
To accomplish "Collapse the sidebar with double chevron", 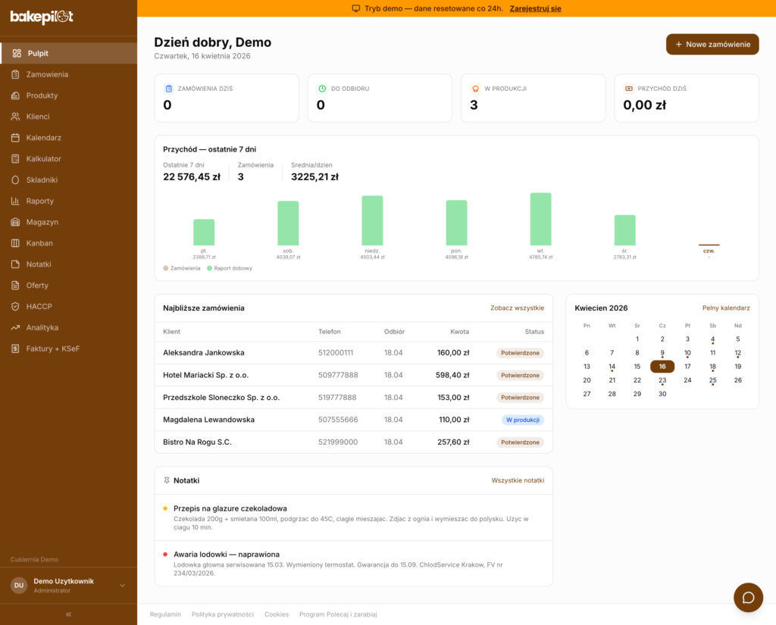I will point(68,614).
